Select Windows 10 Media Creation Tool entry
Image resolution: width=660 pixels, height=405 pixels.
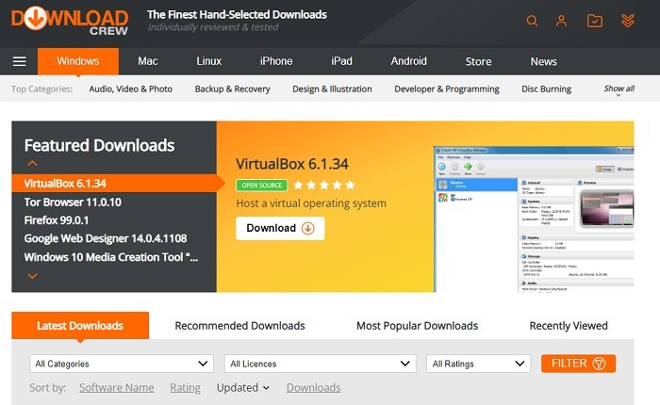point(111,257)
